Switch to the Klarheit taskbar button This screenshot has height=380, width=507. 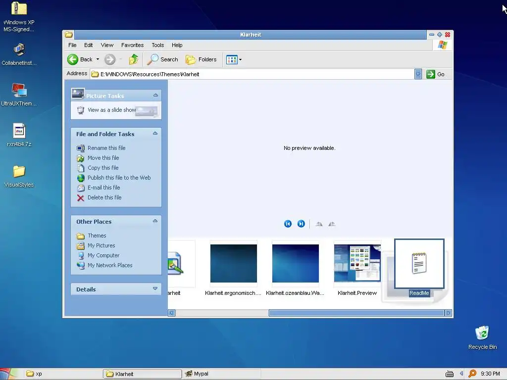point(142,374)
